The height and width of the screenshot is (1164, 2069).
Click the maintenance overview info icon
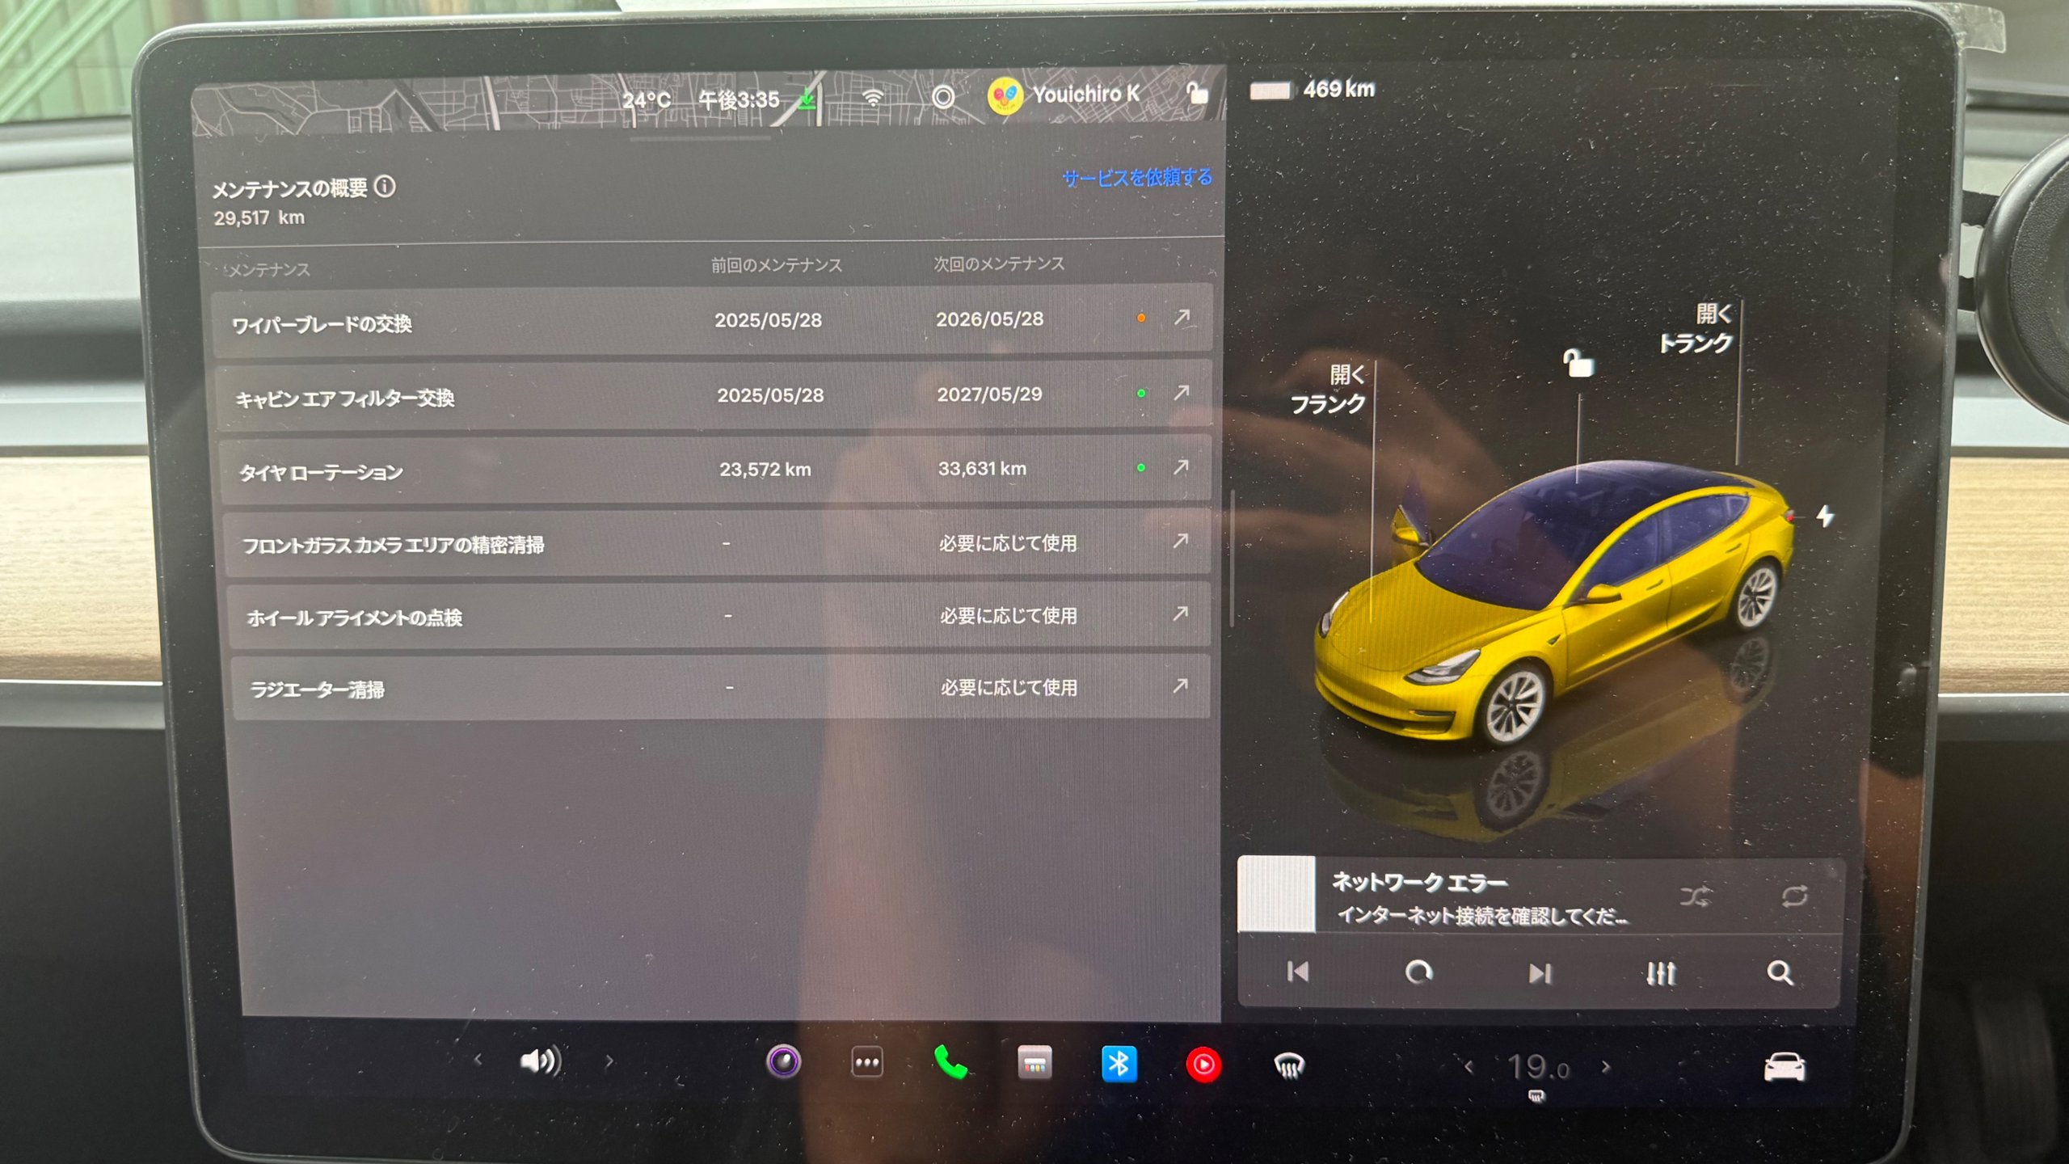(386, 187)
